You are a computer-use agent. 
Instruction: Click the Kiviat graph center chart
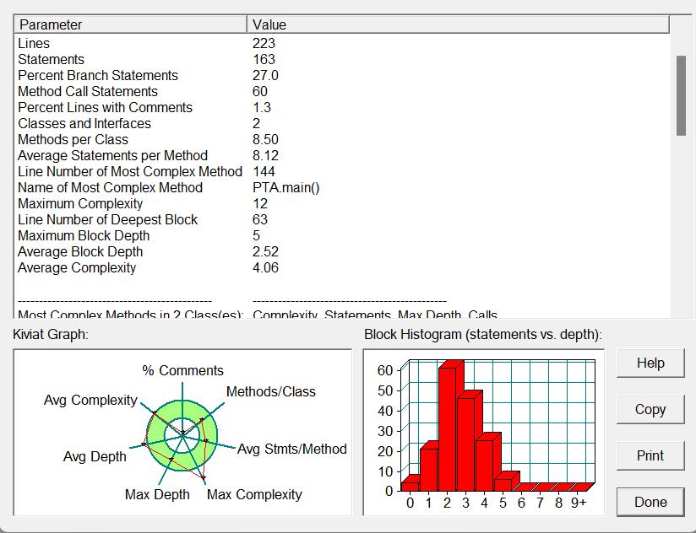pyautogui.click(x=182, y=436)
